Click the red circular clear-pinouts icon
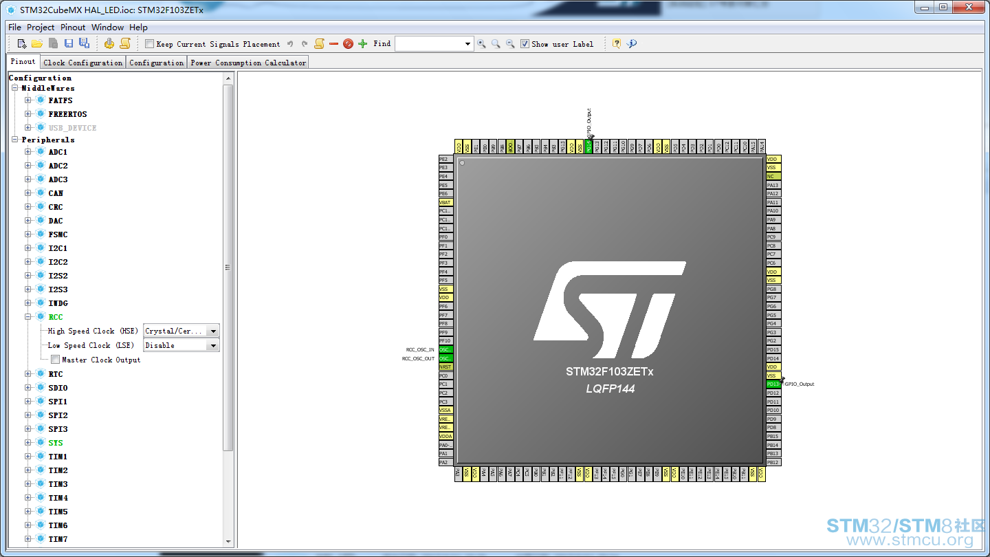 point(348,44)
